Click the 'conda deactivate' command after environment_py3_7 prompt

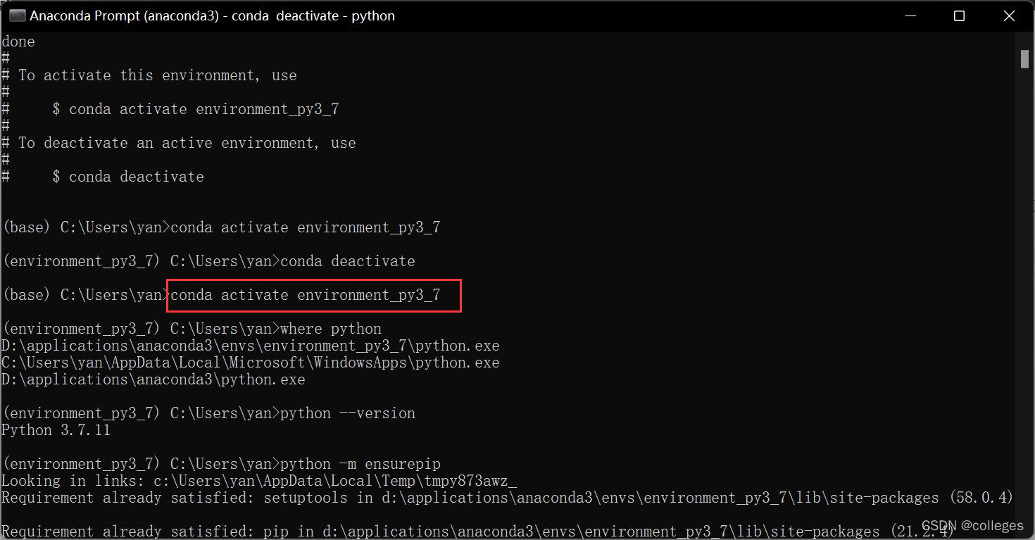coord(348,261)
